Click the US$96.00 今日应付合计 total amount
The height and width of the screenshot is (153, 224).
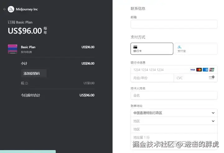click(87, 95)
